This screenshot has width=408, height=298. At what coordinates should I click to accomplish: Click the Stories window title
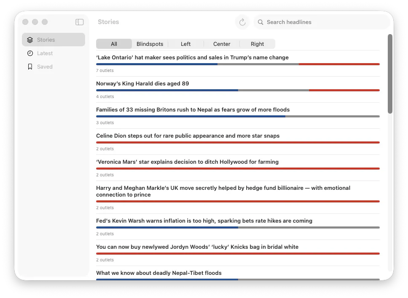[x=108, y=22]
